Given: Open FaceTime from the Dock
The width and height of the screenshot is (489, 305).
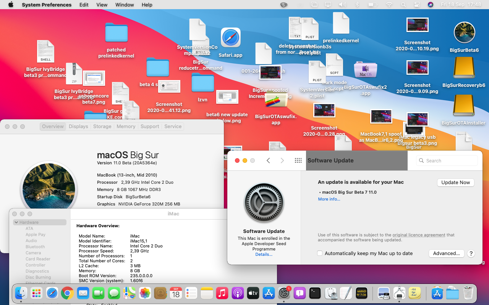Looking at the screenshot, I should pyautogui.click(x=99, y=293).
